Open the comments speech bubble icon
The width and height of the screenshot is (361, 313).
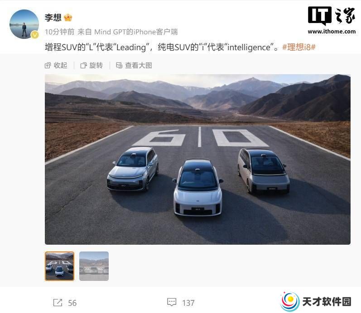172,302
